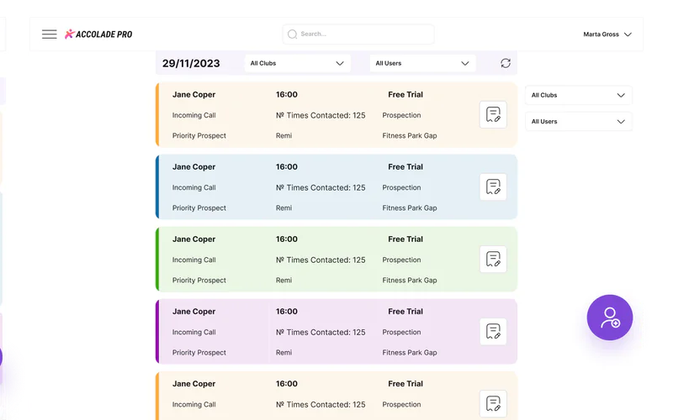This screenshot has height=420, width=673.
Task: Click Remi in the top orange card
Action: pos(284,136)
